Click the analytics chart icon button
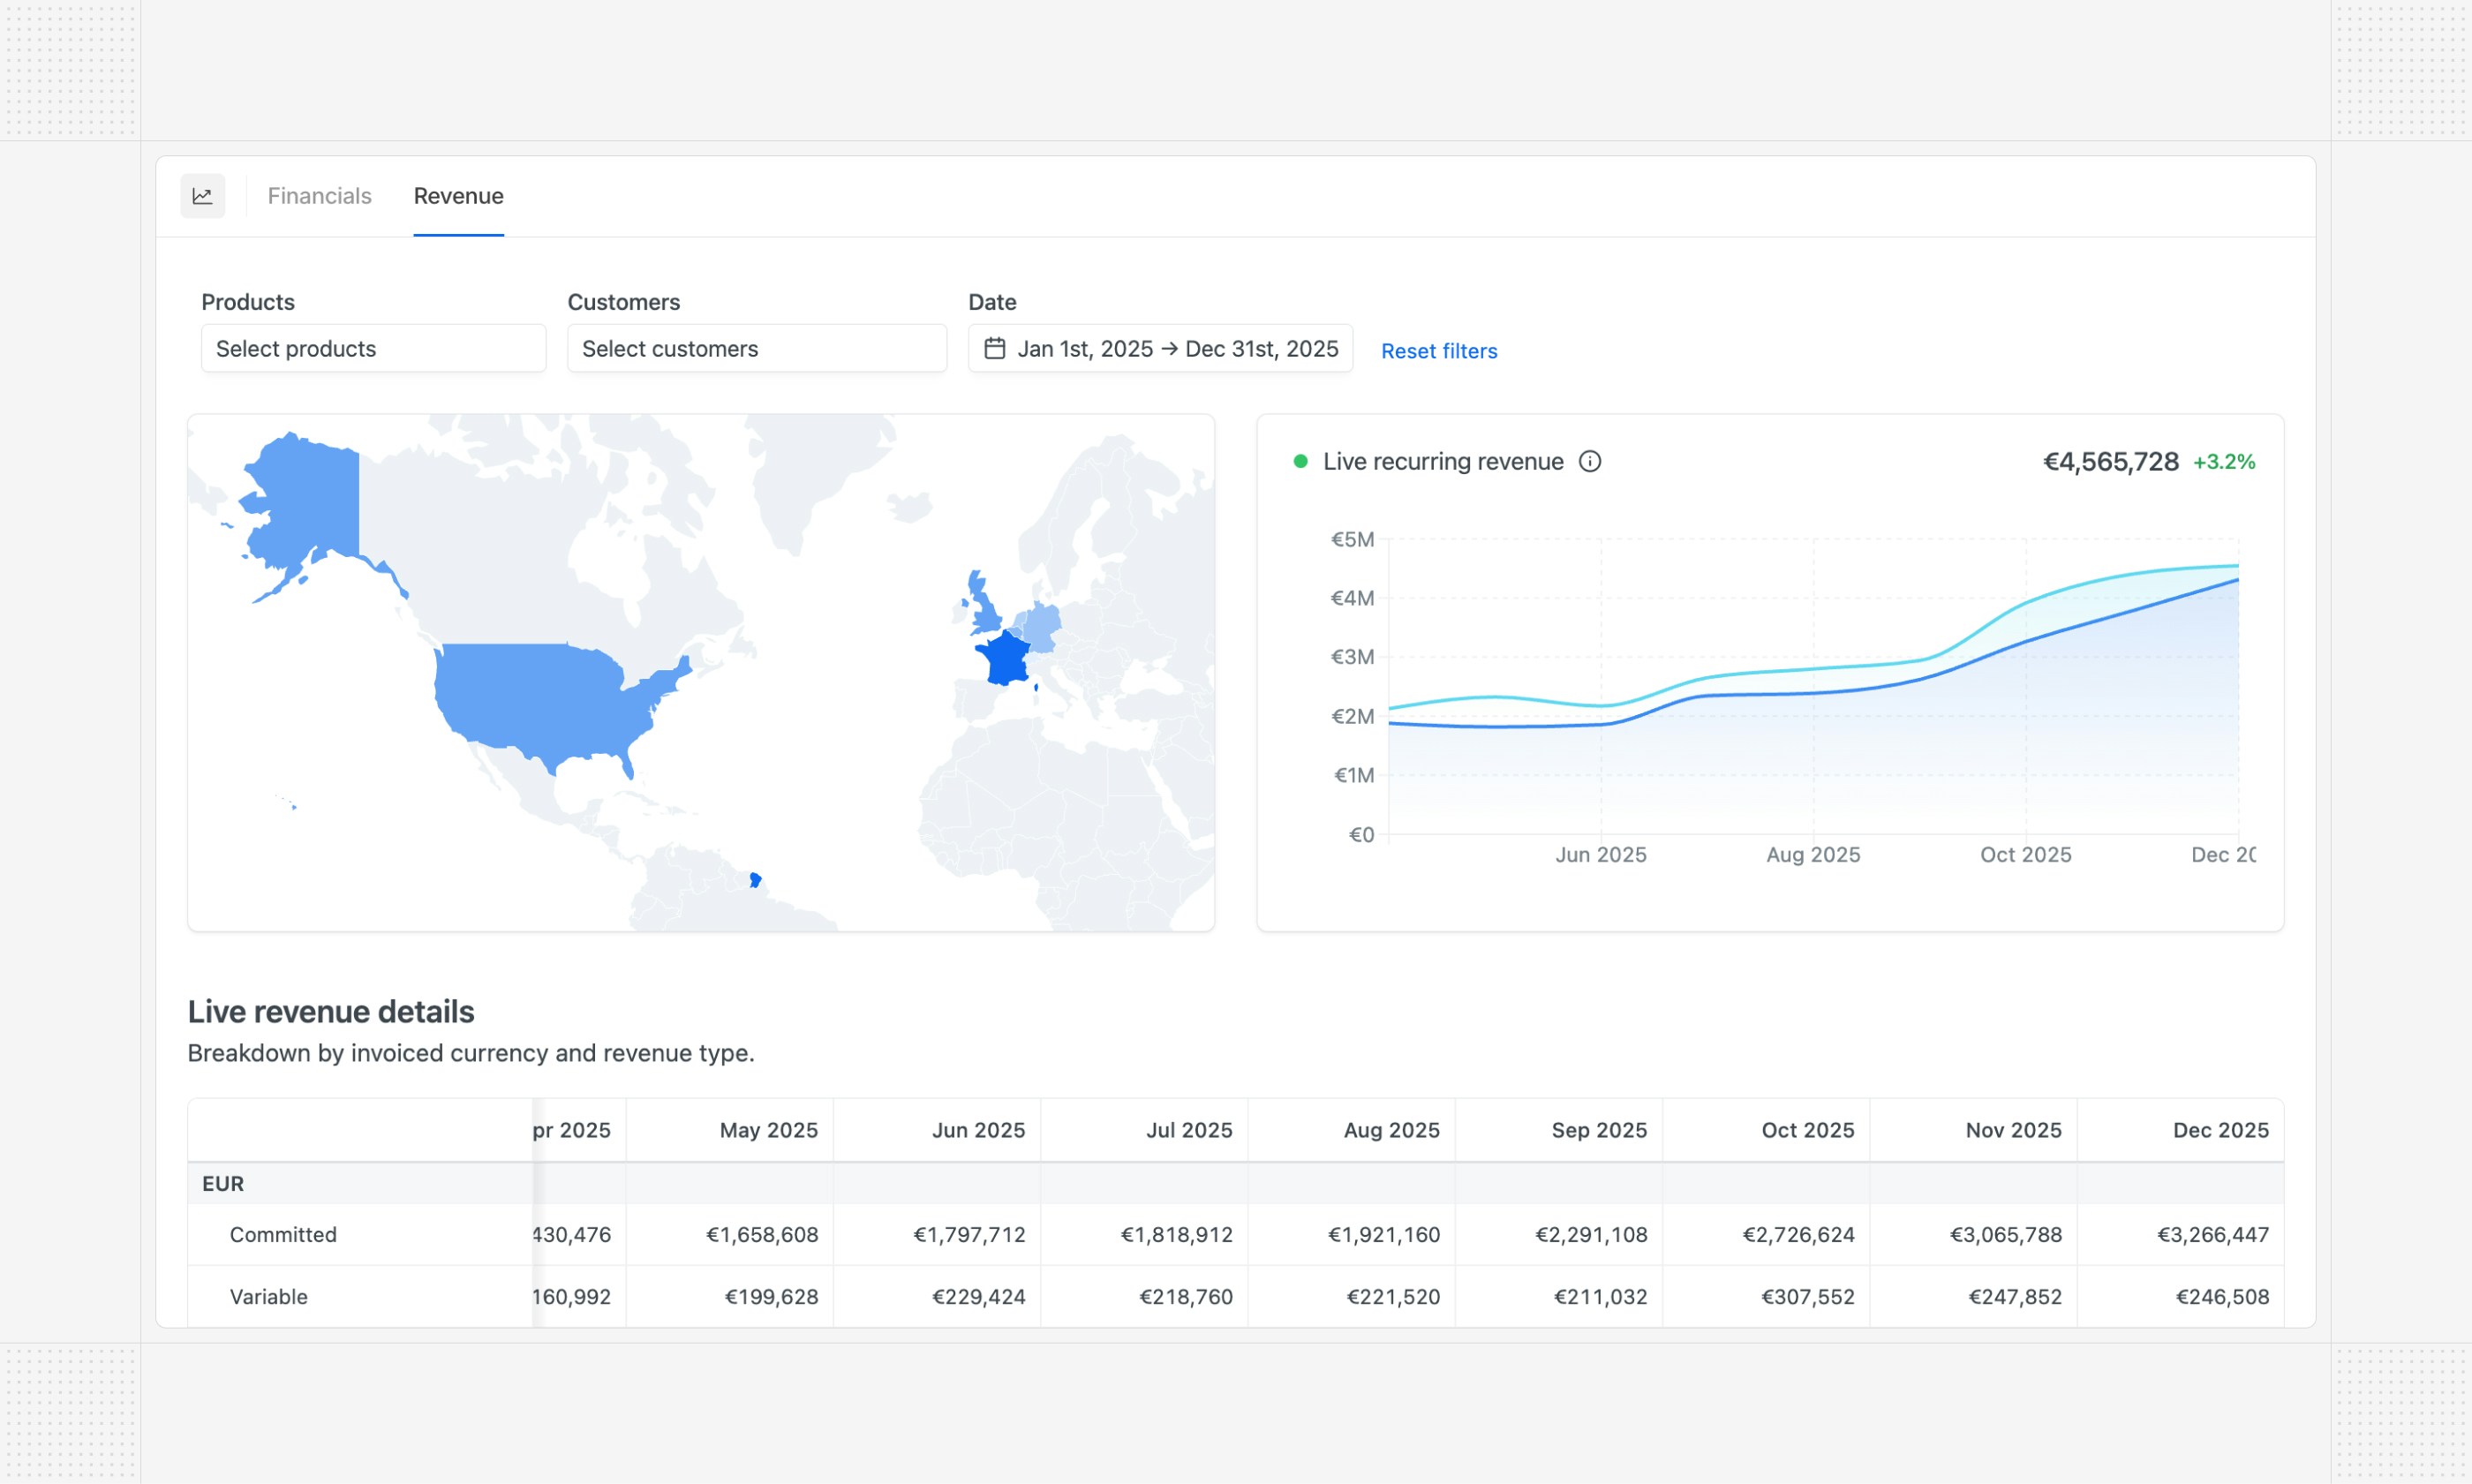2472x1484 pixels. coord(202,196)
